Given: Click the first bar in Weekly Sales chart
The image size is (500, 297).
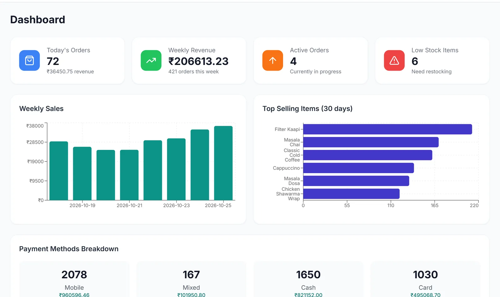Looking at the screenshot, I should tap(59, 171).
